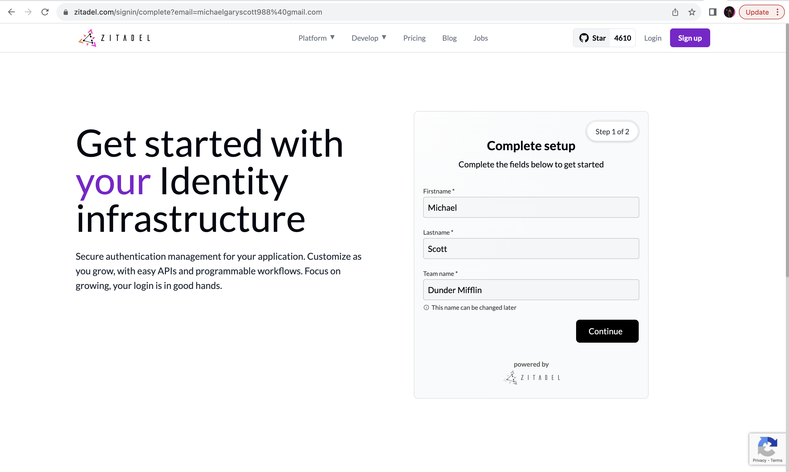Click the Jobs menu item
Viewport: 789px width, 472px height.
tap(481, 38)
